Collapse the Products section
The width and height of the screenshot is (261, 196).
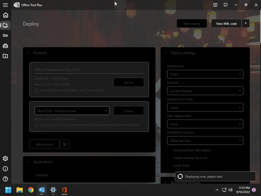pyautogui.click(x=28, y=53)
